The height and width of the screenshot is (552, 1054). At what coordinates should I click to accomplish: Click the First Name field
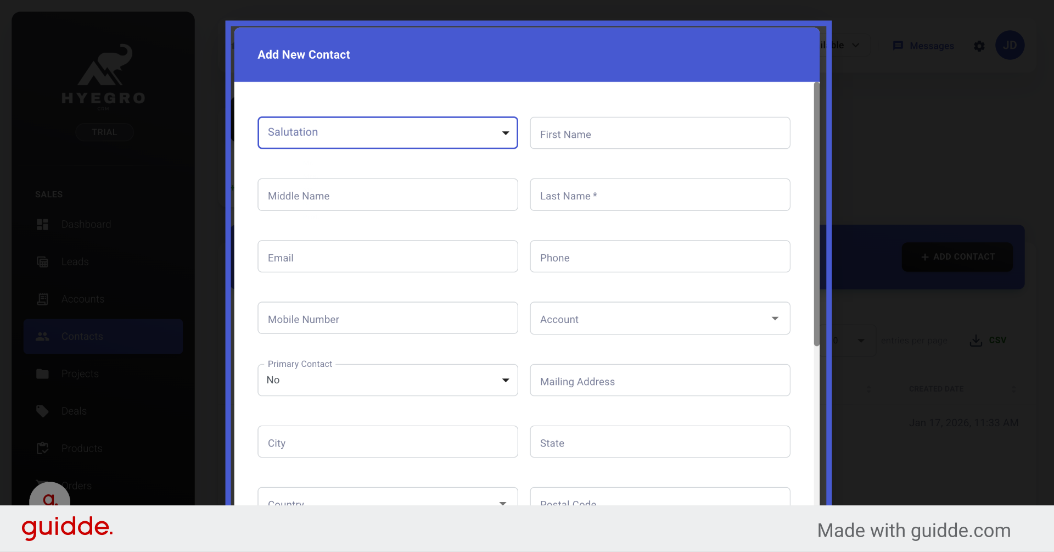[660, 133]
